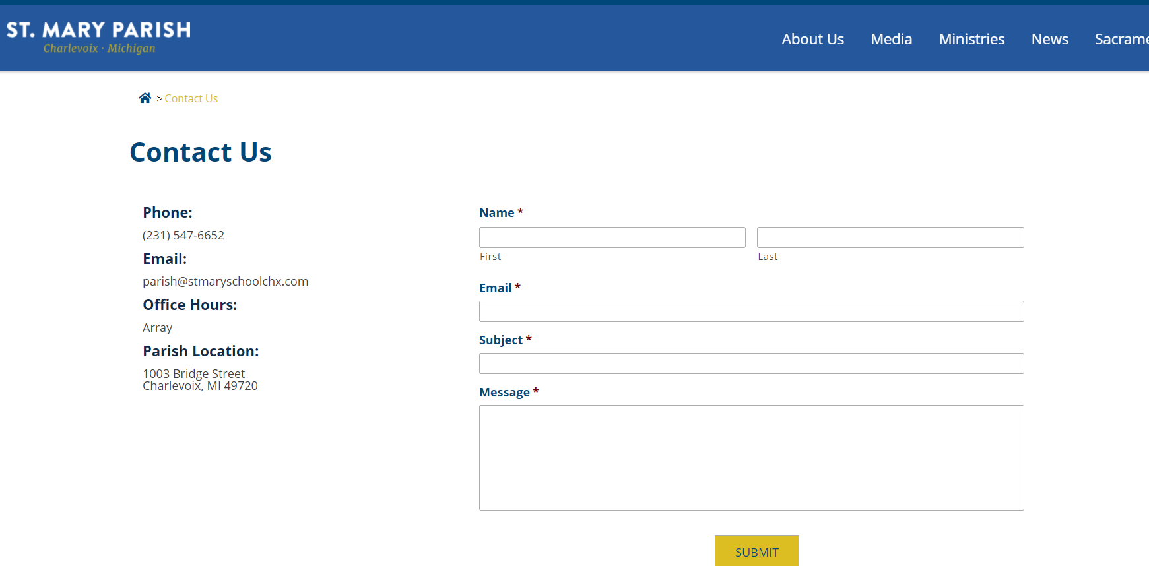The height and width of the screenshot is (566, 1149).
Task: Click the parish@stmaryschoolchx.com email address
Action: pos(225,282)
